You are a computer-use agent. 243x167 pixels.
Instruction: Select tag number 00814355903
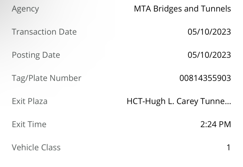pos(205,78)
